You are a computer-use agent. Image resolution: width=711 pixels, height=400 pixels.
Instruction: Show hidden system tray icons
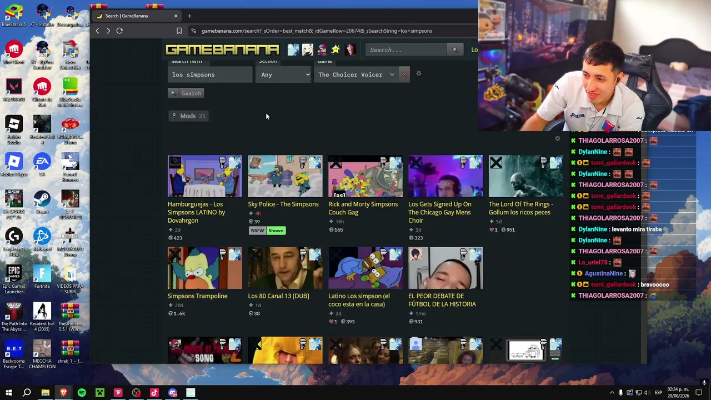tap(612, 393)
